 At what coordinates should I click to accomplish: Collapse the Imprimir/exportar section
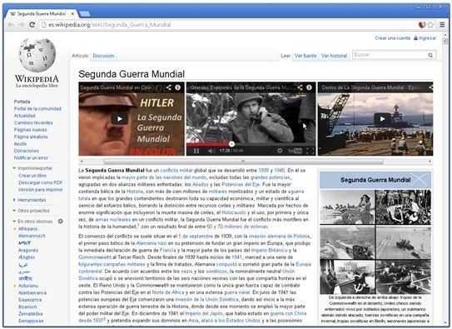pyautogui.click(x=14, y=168)
